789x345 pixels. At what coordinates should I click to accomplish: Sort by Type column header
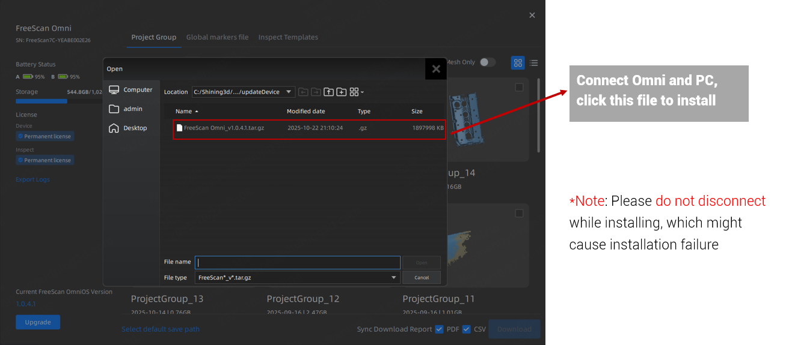tap(364, 111)
